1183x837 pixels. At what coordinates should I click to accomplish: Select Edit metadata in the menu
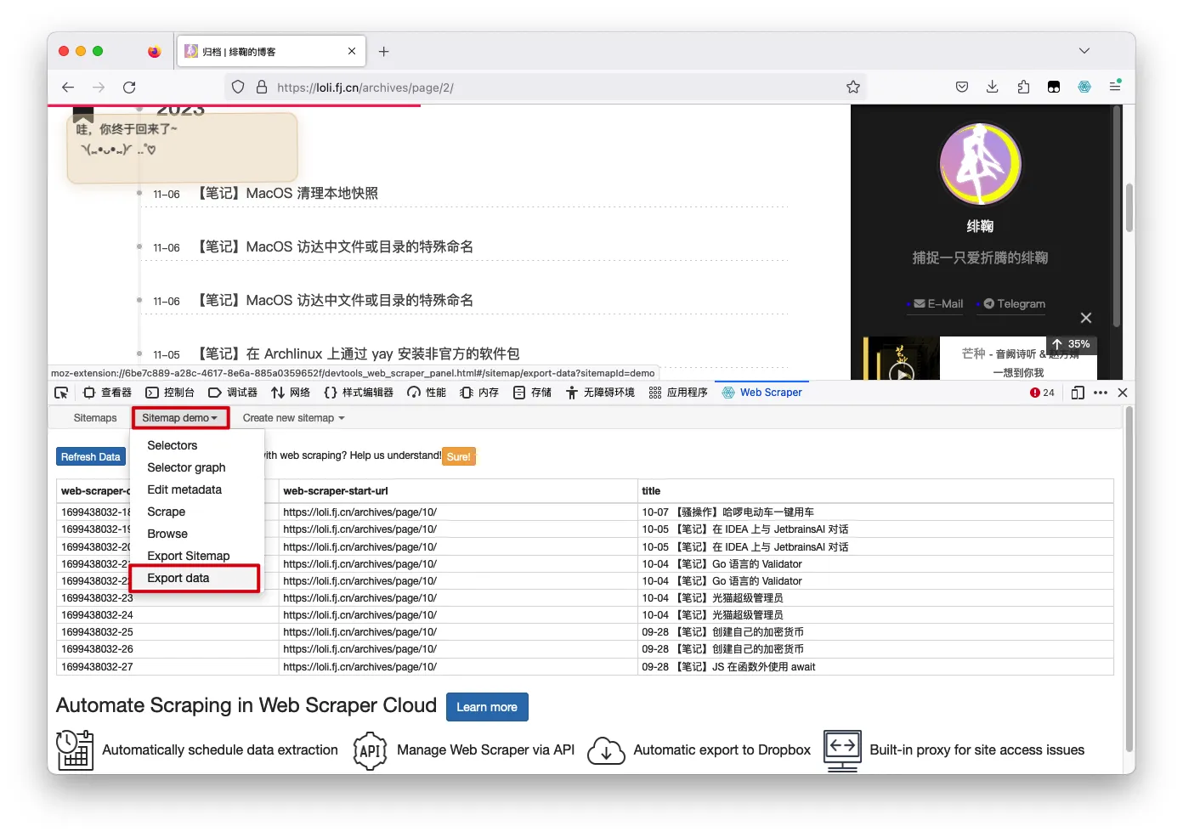[x=184, y=489]
